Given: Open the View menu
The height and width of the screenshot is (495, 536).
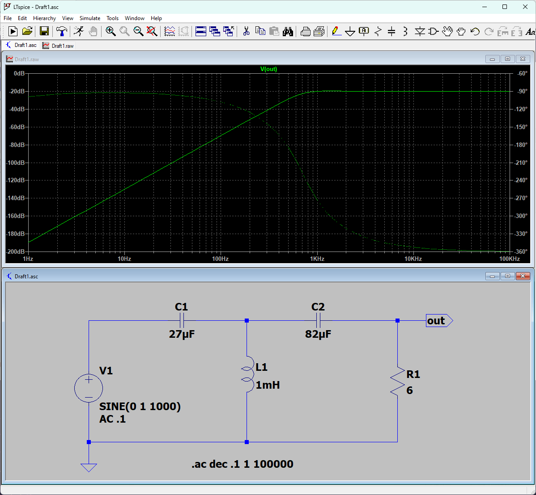Looking at the screenshot, I should pos(68,18).
